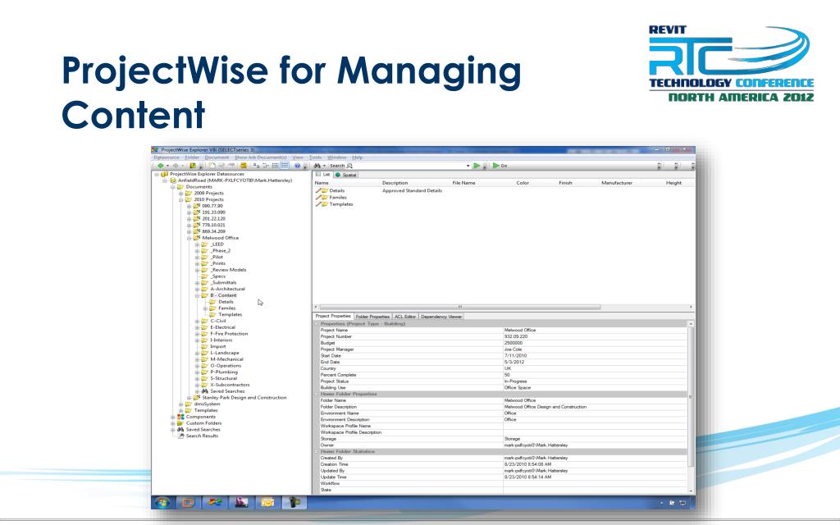Click the 'Approved Standard Details' description text
Image resolution: width=840 pixels, height=525 pixels.
pyautogui.click(x=412, y=190)
